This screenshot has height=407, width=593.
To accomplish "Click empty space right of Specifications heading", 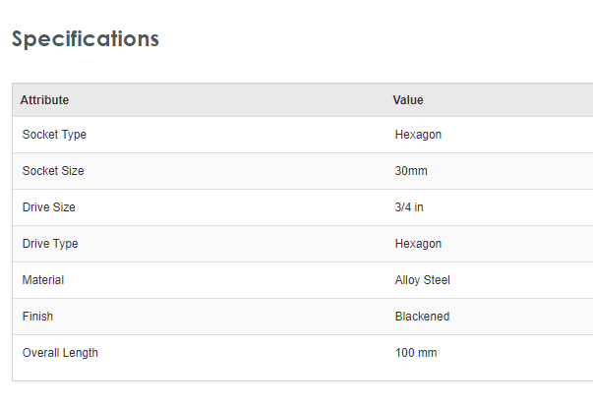I will click(374, 39).
